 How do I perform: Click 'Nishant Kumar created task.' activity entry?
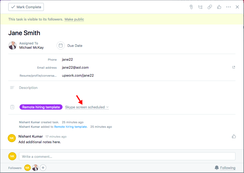click(39, 122)
